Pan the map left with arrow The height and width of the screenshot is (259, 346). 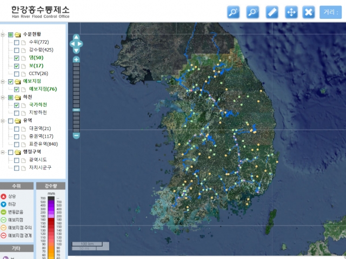(72, 44)
